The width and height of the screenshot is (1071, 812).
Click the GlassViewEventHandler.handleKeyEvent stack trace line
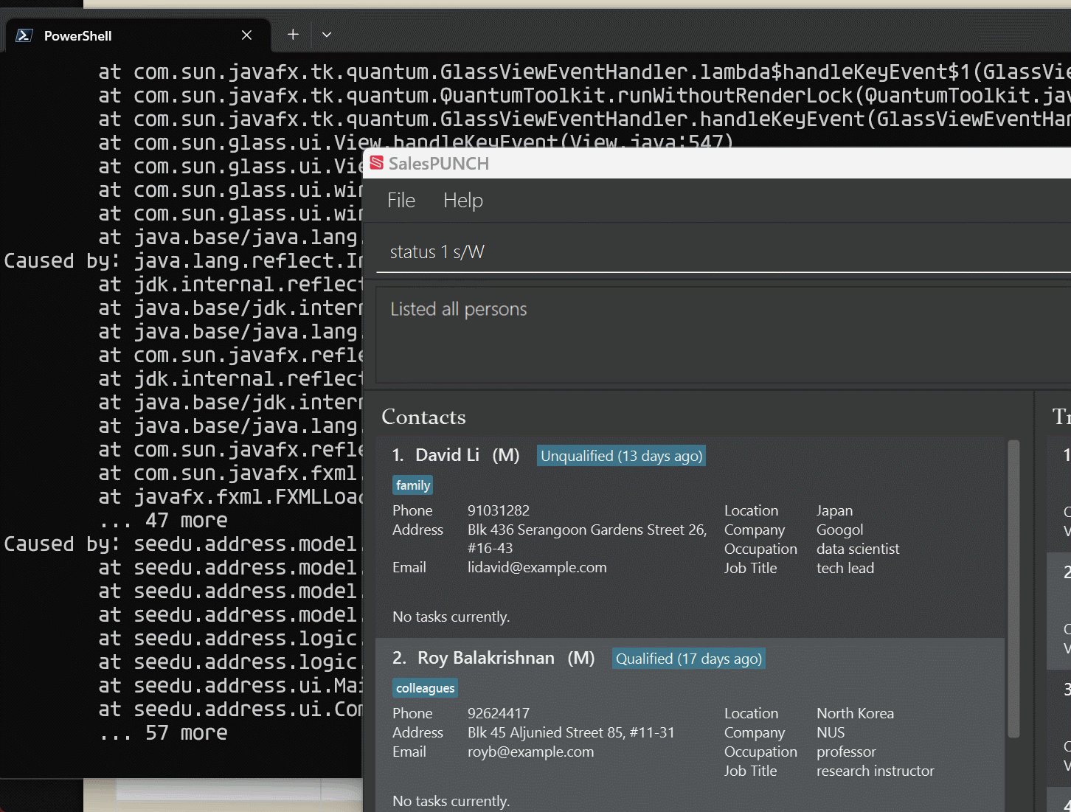tap(584, 119)
